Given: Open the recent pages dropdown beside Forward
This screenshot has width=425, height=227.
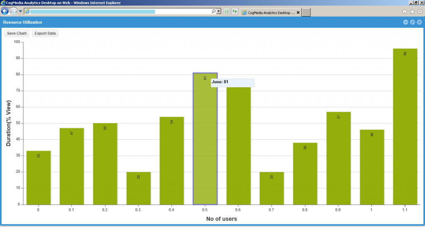Looking at the screenshot, I should (20, 11).
